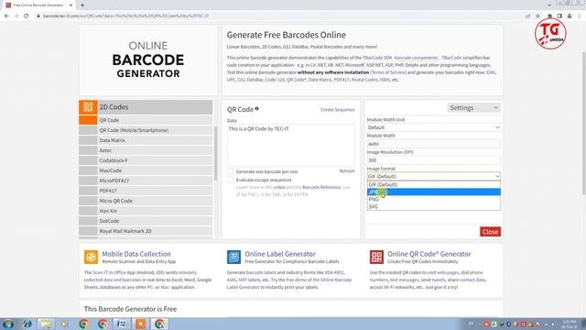Launch Internet Explorer from the taskbar
This screenshot has width=586, height=330.
tap(27, 324)
